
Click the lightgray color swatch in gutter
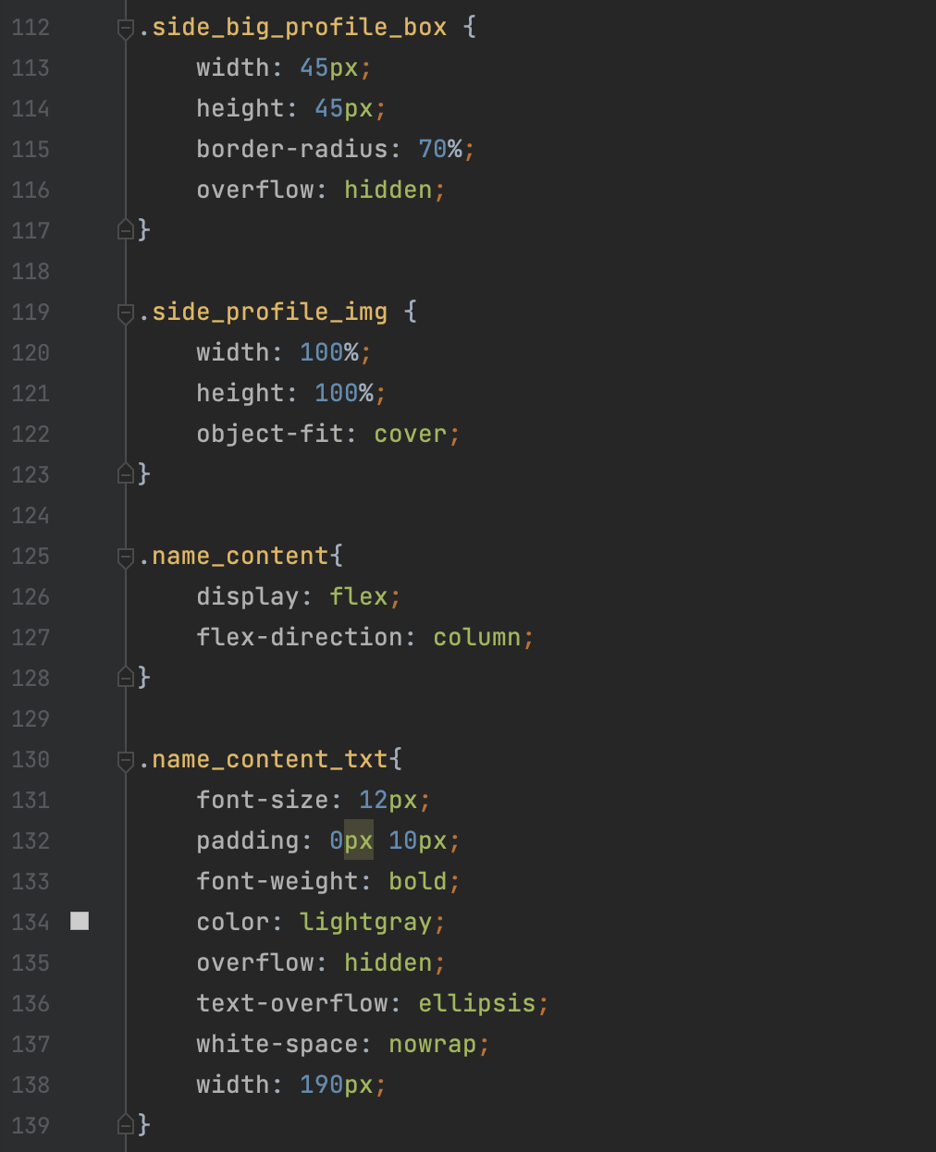click(x=80, y=921)
